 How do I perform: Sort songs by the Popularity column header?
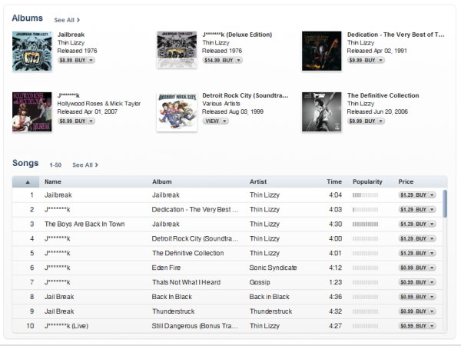coord(367,181)
